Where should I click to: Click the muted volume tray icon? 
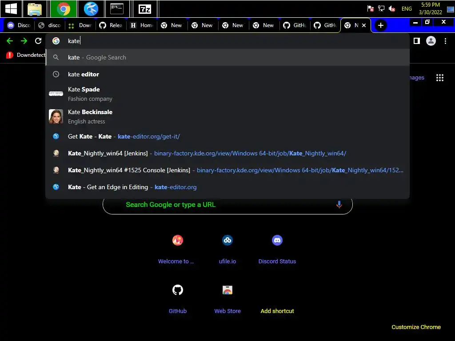pos(392,9)
